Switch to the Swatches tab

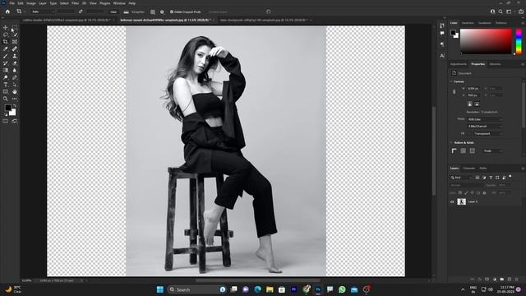pyautogui.click(x=468, y=23)
